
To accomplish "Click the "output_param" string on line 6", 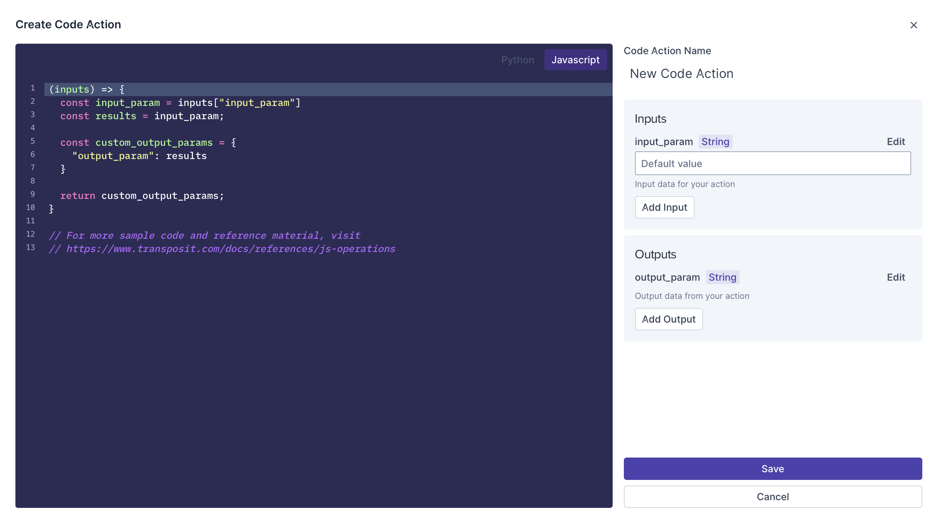I will pos(113,156).
